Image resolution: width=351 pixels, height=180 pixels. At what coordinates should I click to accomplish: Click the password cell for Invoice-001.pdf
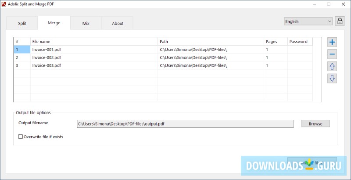pos(300,50)
